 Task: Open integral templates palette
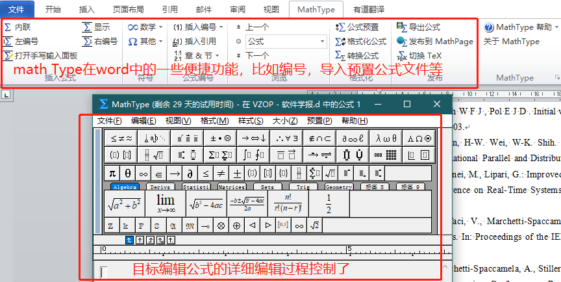pyautogui.click(x=253, y=155)
